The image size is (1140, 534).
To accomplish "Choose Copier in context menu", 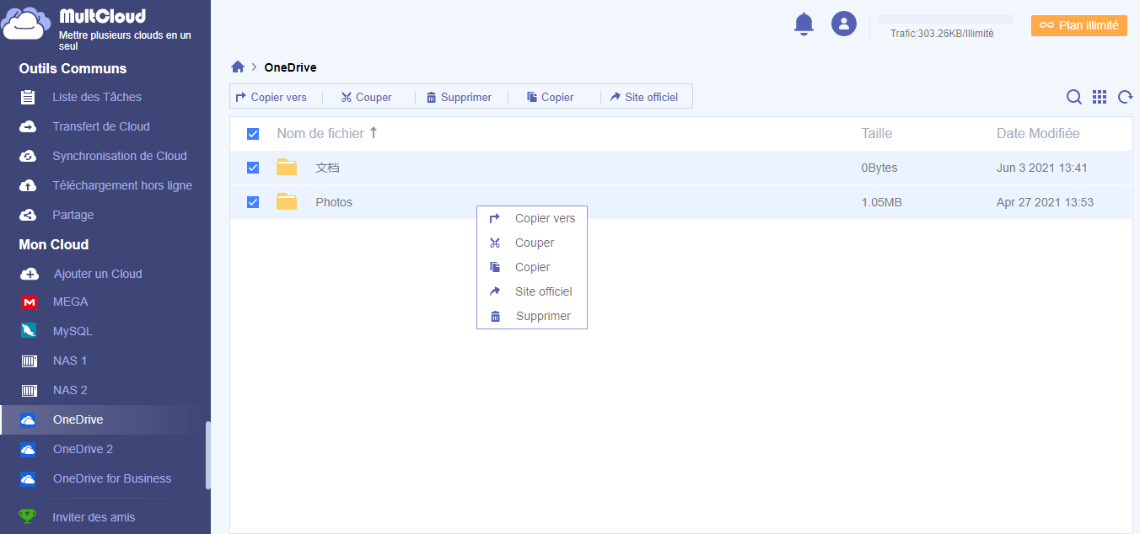I will pyautogui.click(x=532, y=267).
